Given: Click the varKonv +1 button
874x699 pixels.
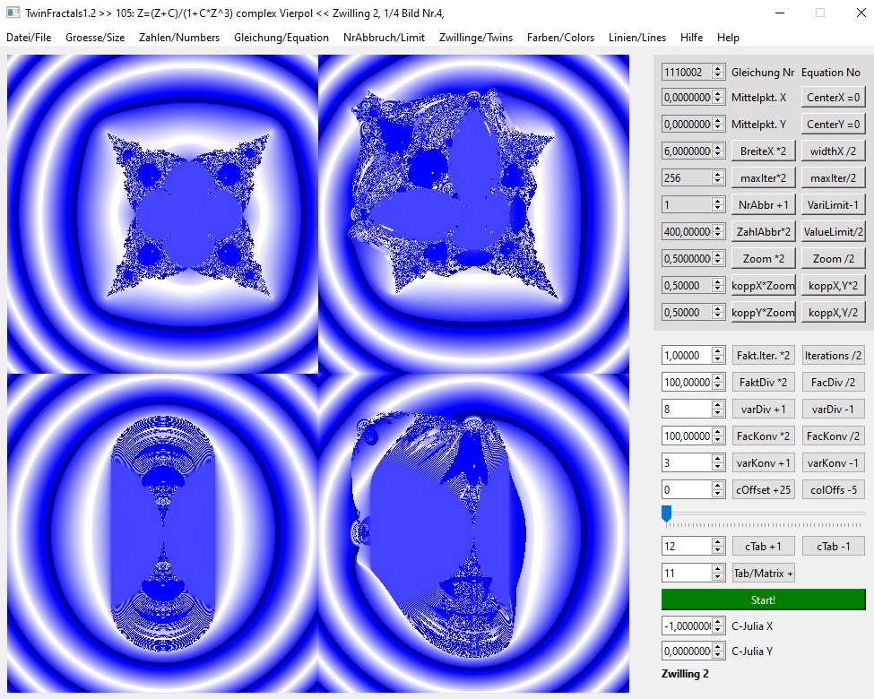Looking at the screenshot, I should tap(763, 462).
